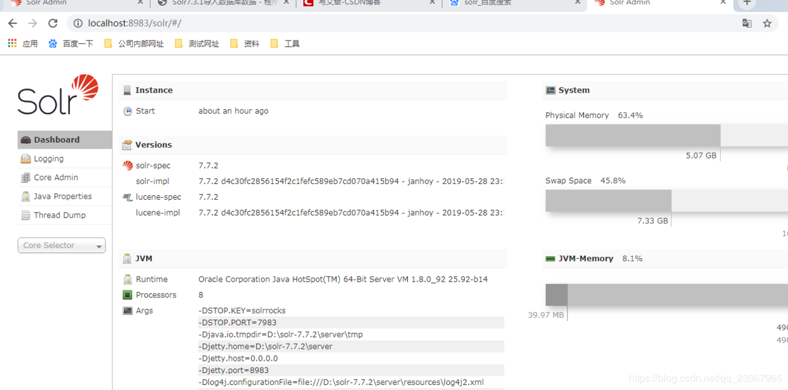
Task: Switch to the CSDN博客 browser tab
Action: point(369,3)
